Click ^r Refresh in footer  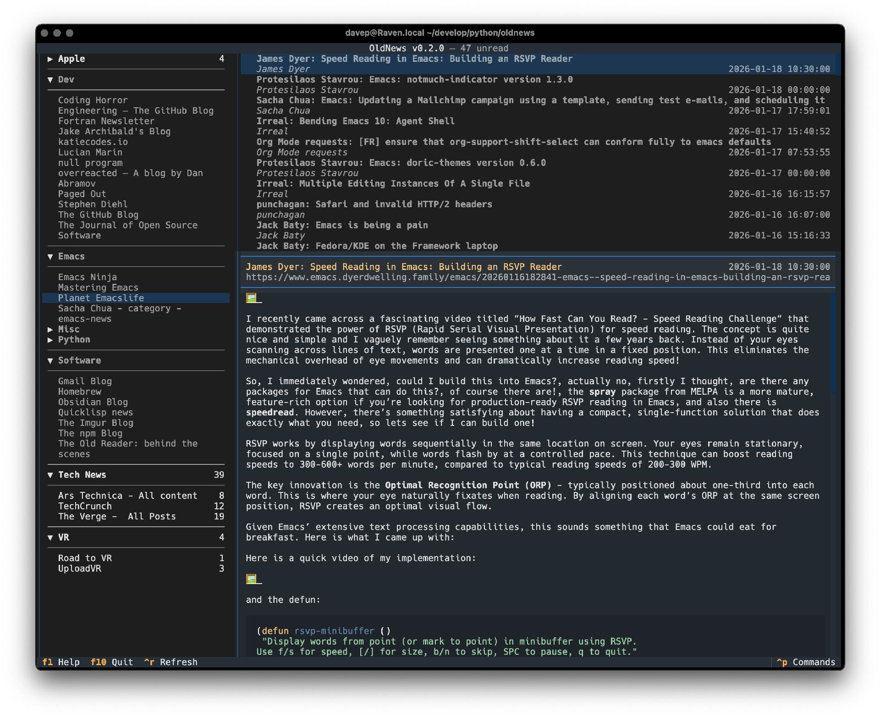coord(170,662)
